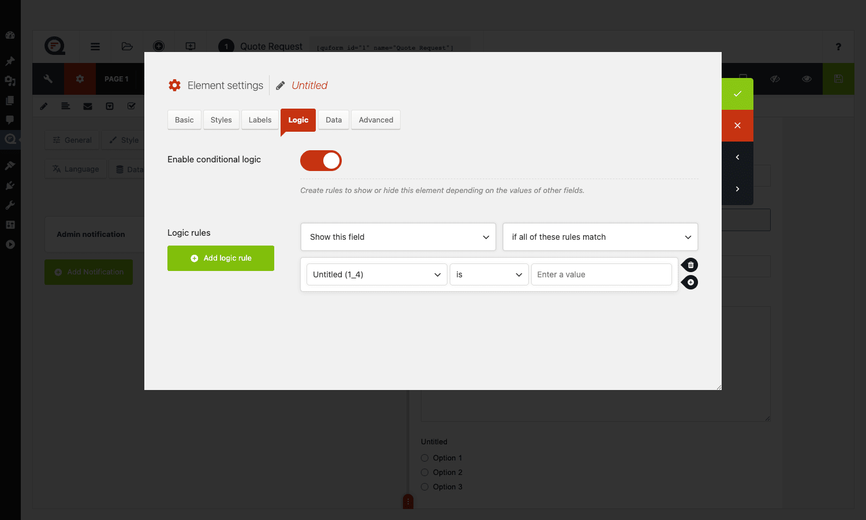Click the gear settings tab in builder bar
Image resolution: width=866 pixels, height=520 pixels.
(80, 79)
